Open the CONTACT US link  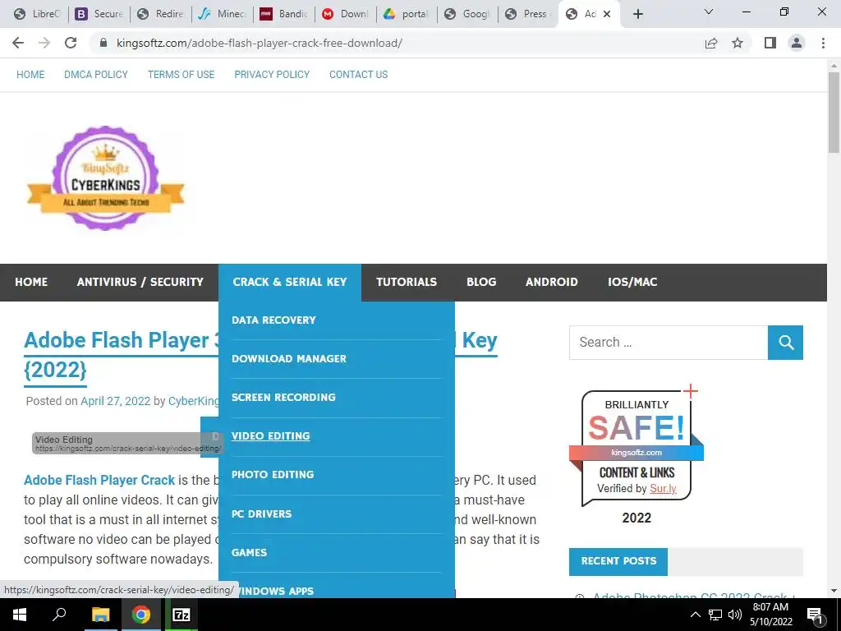(358, 75)
